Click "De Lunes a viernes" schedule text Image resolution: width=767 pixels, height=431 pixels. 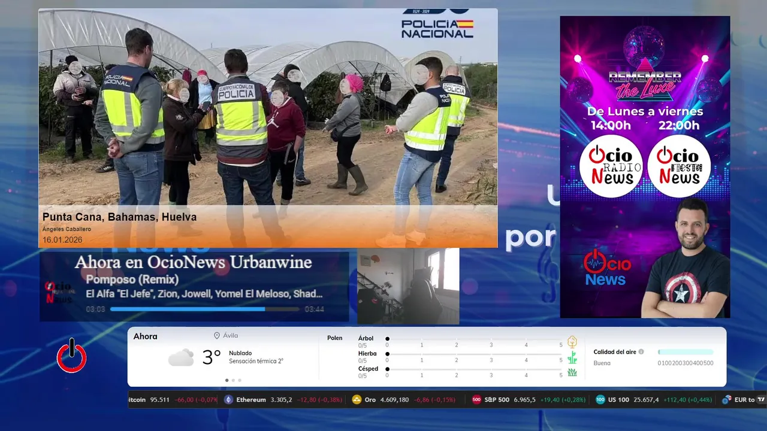[x=645, y=111]
